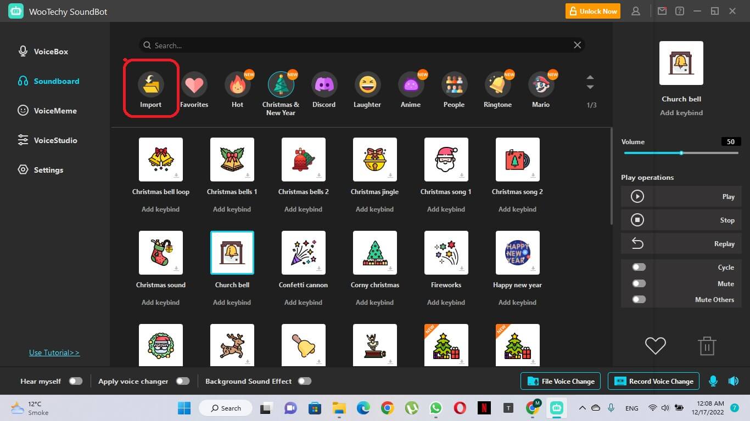Click the microphone icon in bottom bar
The height and width of the screenshot is (421, 750).
[x=713, y=381]
